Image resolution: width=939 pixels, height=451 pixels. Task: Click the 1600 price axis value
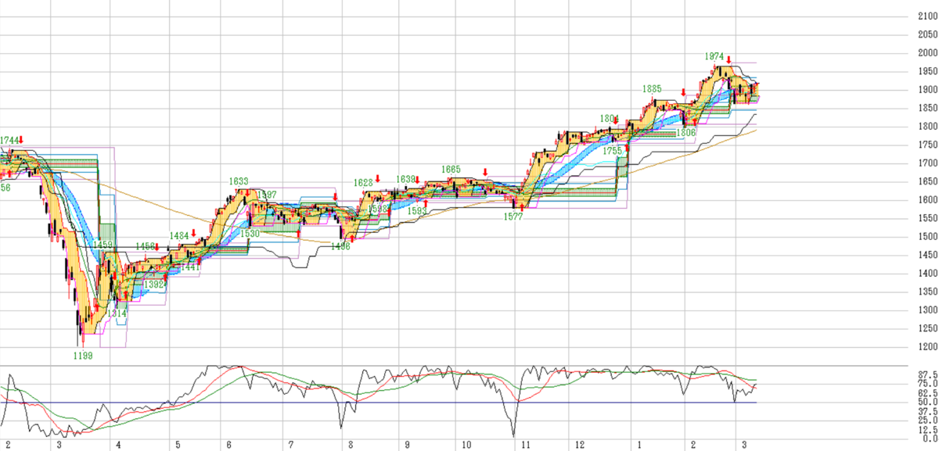tap(928, 200)
